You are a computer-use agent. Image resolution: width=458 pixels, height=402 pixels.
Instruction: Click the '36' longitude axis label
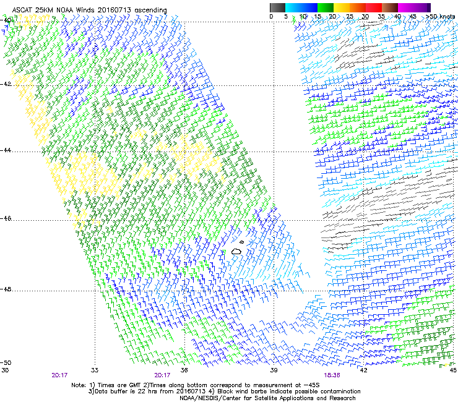pyautogui.click(x=184, y=370)
